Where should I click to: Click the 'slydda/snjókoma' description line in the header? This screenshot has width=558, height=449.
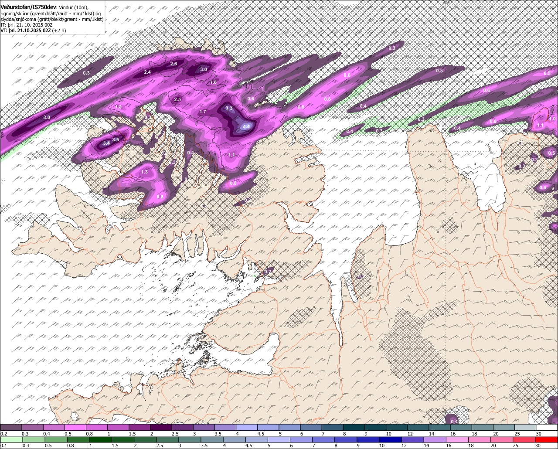52,19
